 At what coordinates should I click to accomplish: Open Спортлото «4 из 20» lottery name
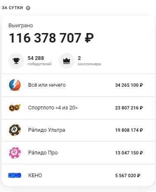[53, 108]
